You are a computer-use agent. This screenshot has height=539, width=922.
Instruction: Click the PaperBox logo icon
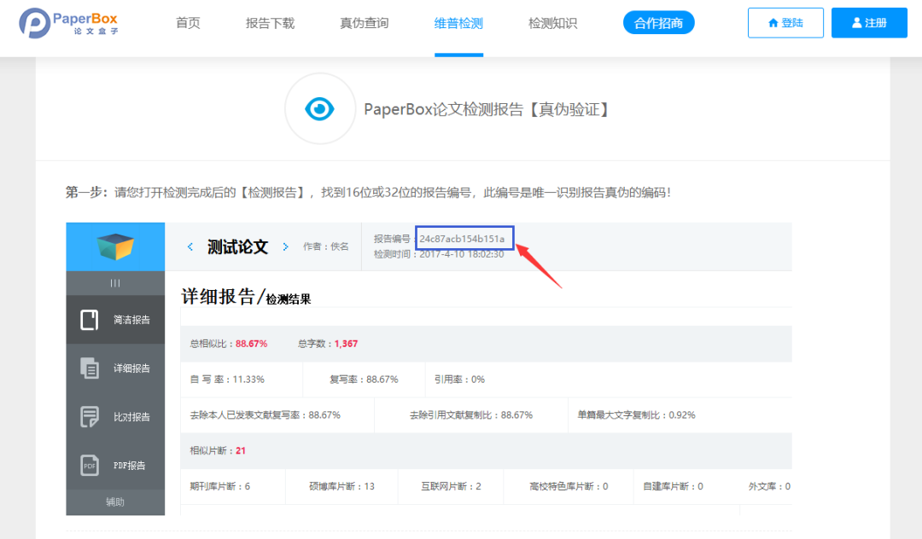click(35, 23)
